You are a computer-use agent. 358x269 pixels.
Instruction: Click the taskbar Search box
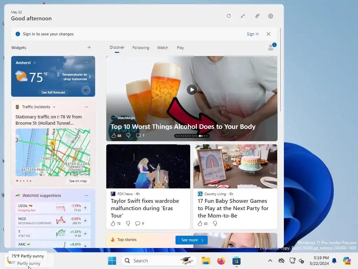click(x=159, y=261)
